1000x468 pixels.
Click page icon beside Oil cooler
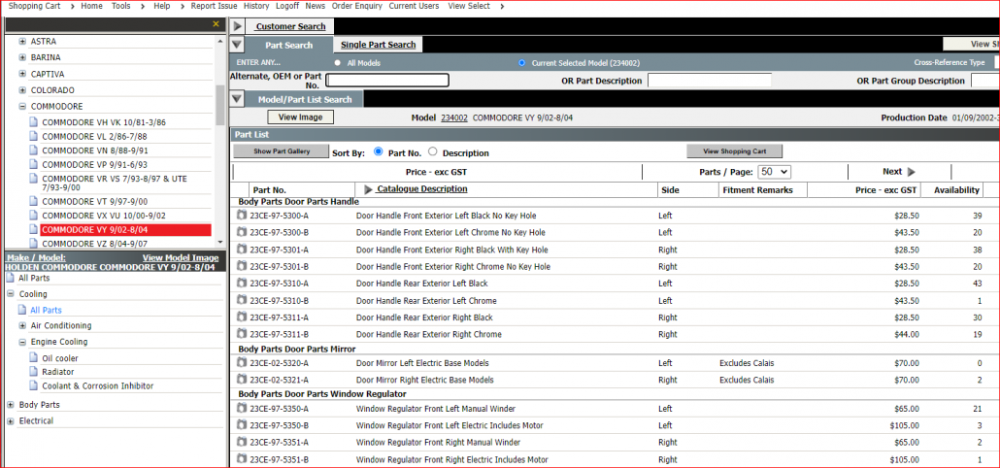pos(34,358)
